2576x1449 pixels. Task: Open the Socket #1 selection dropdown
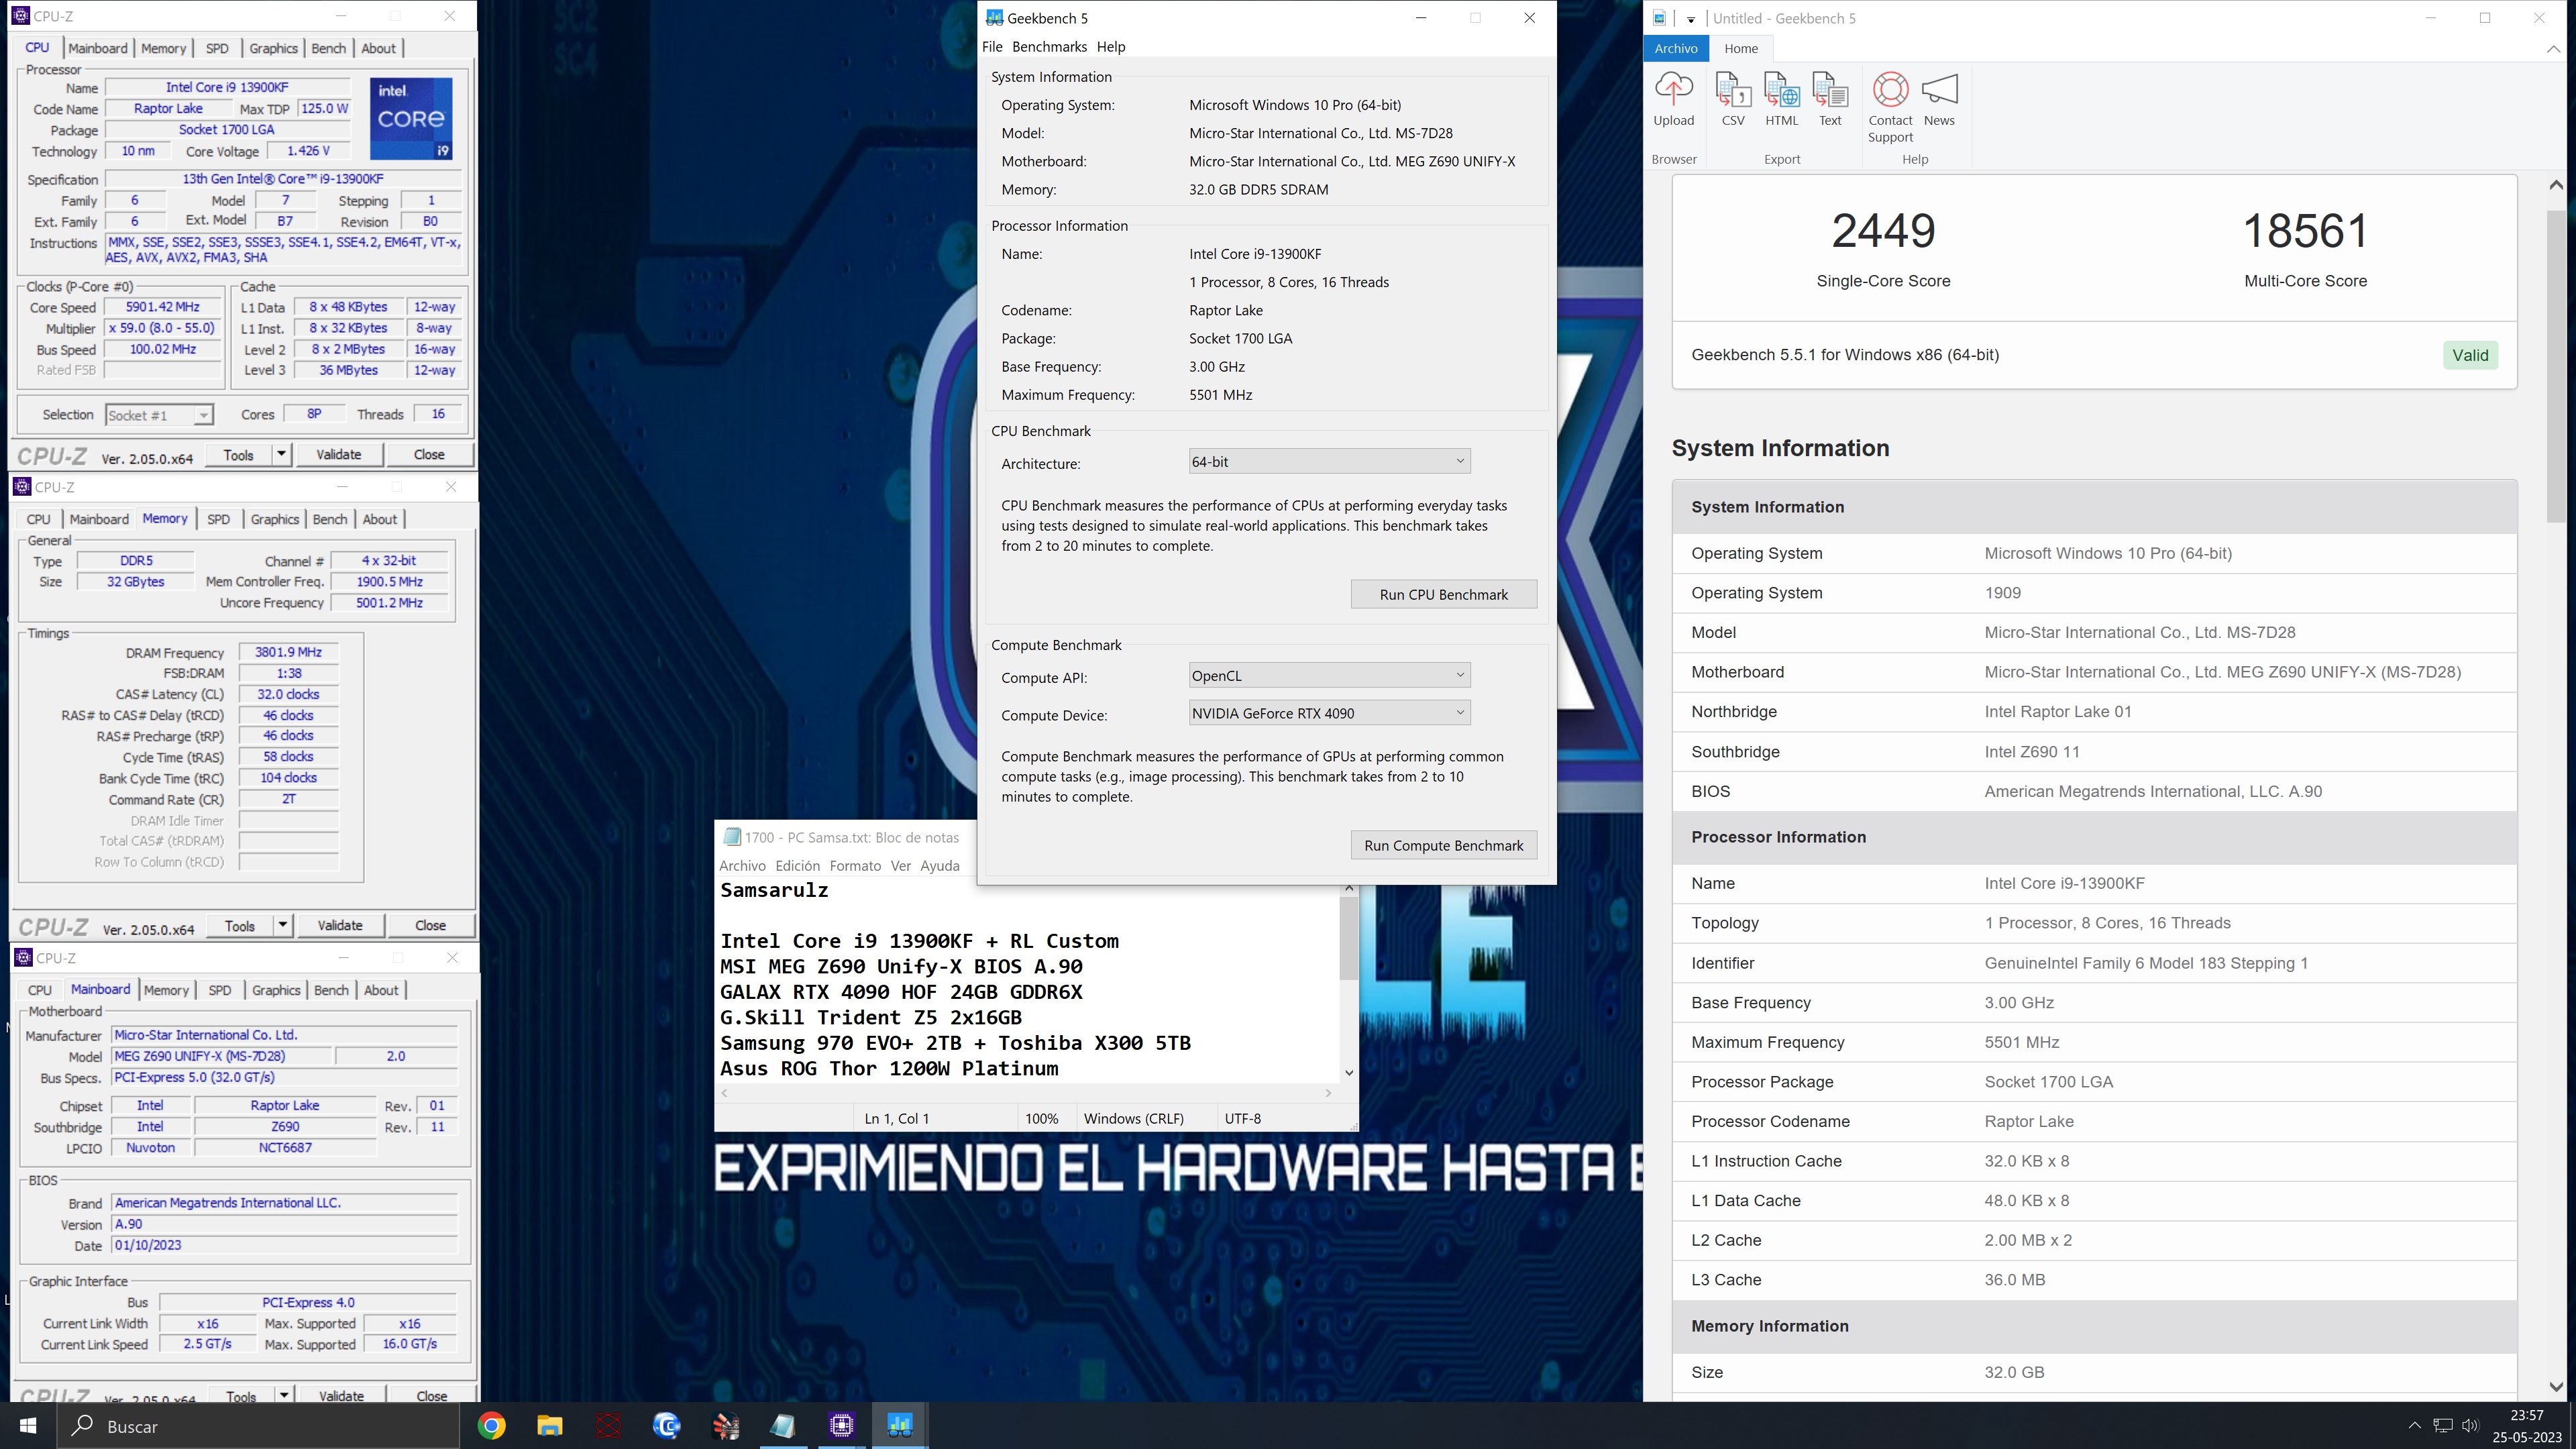point(159,415)
